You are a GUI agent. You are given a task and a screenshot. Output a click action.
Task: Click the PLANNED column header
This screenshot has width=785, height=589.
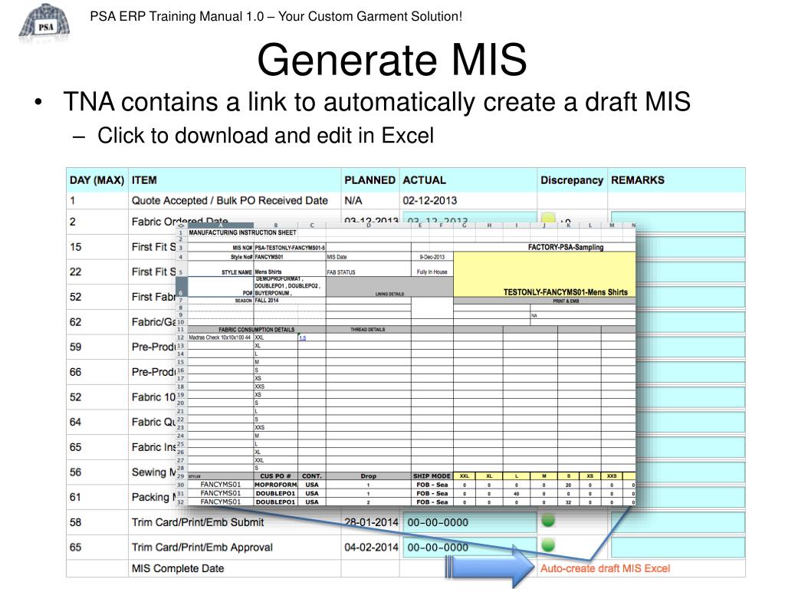(x=370, y=180)
